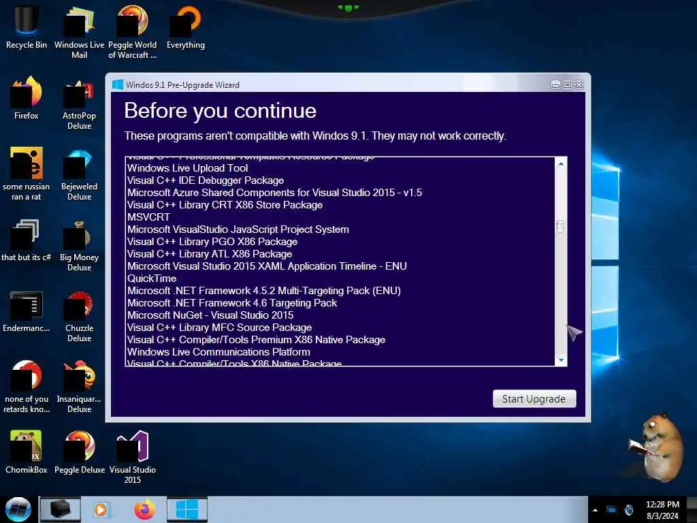
Task: Open 'some russian ran a rat' icon
Action: pos(27,173)
